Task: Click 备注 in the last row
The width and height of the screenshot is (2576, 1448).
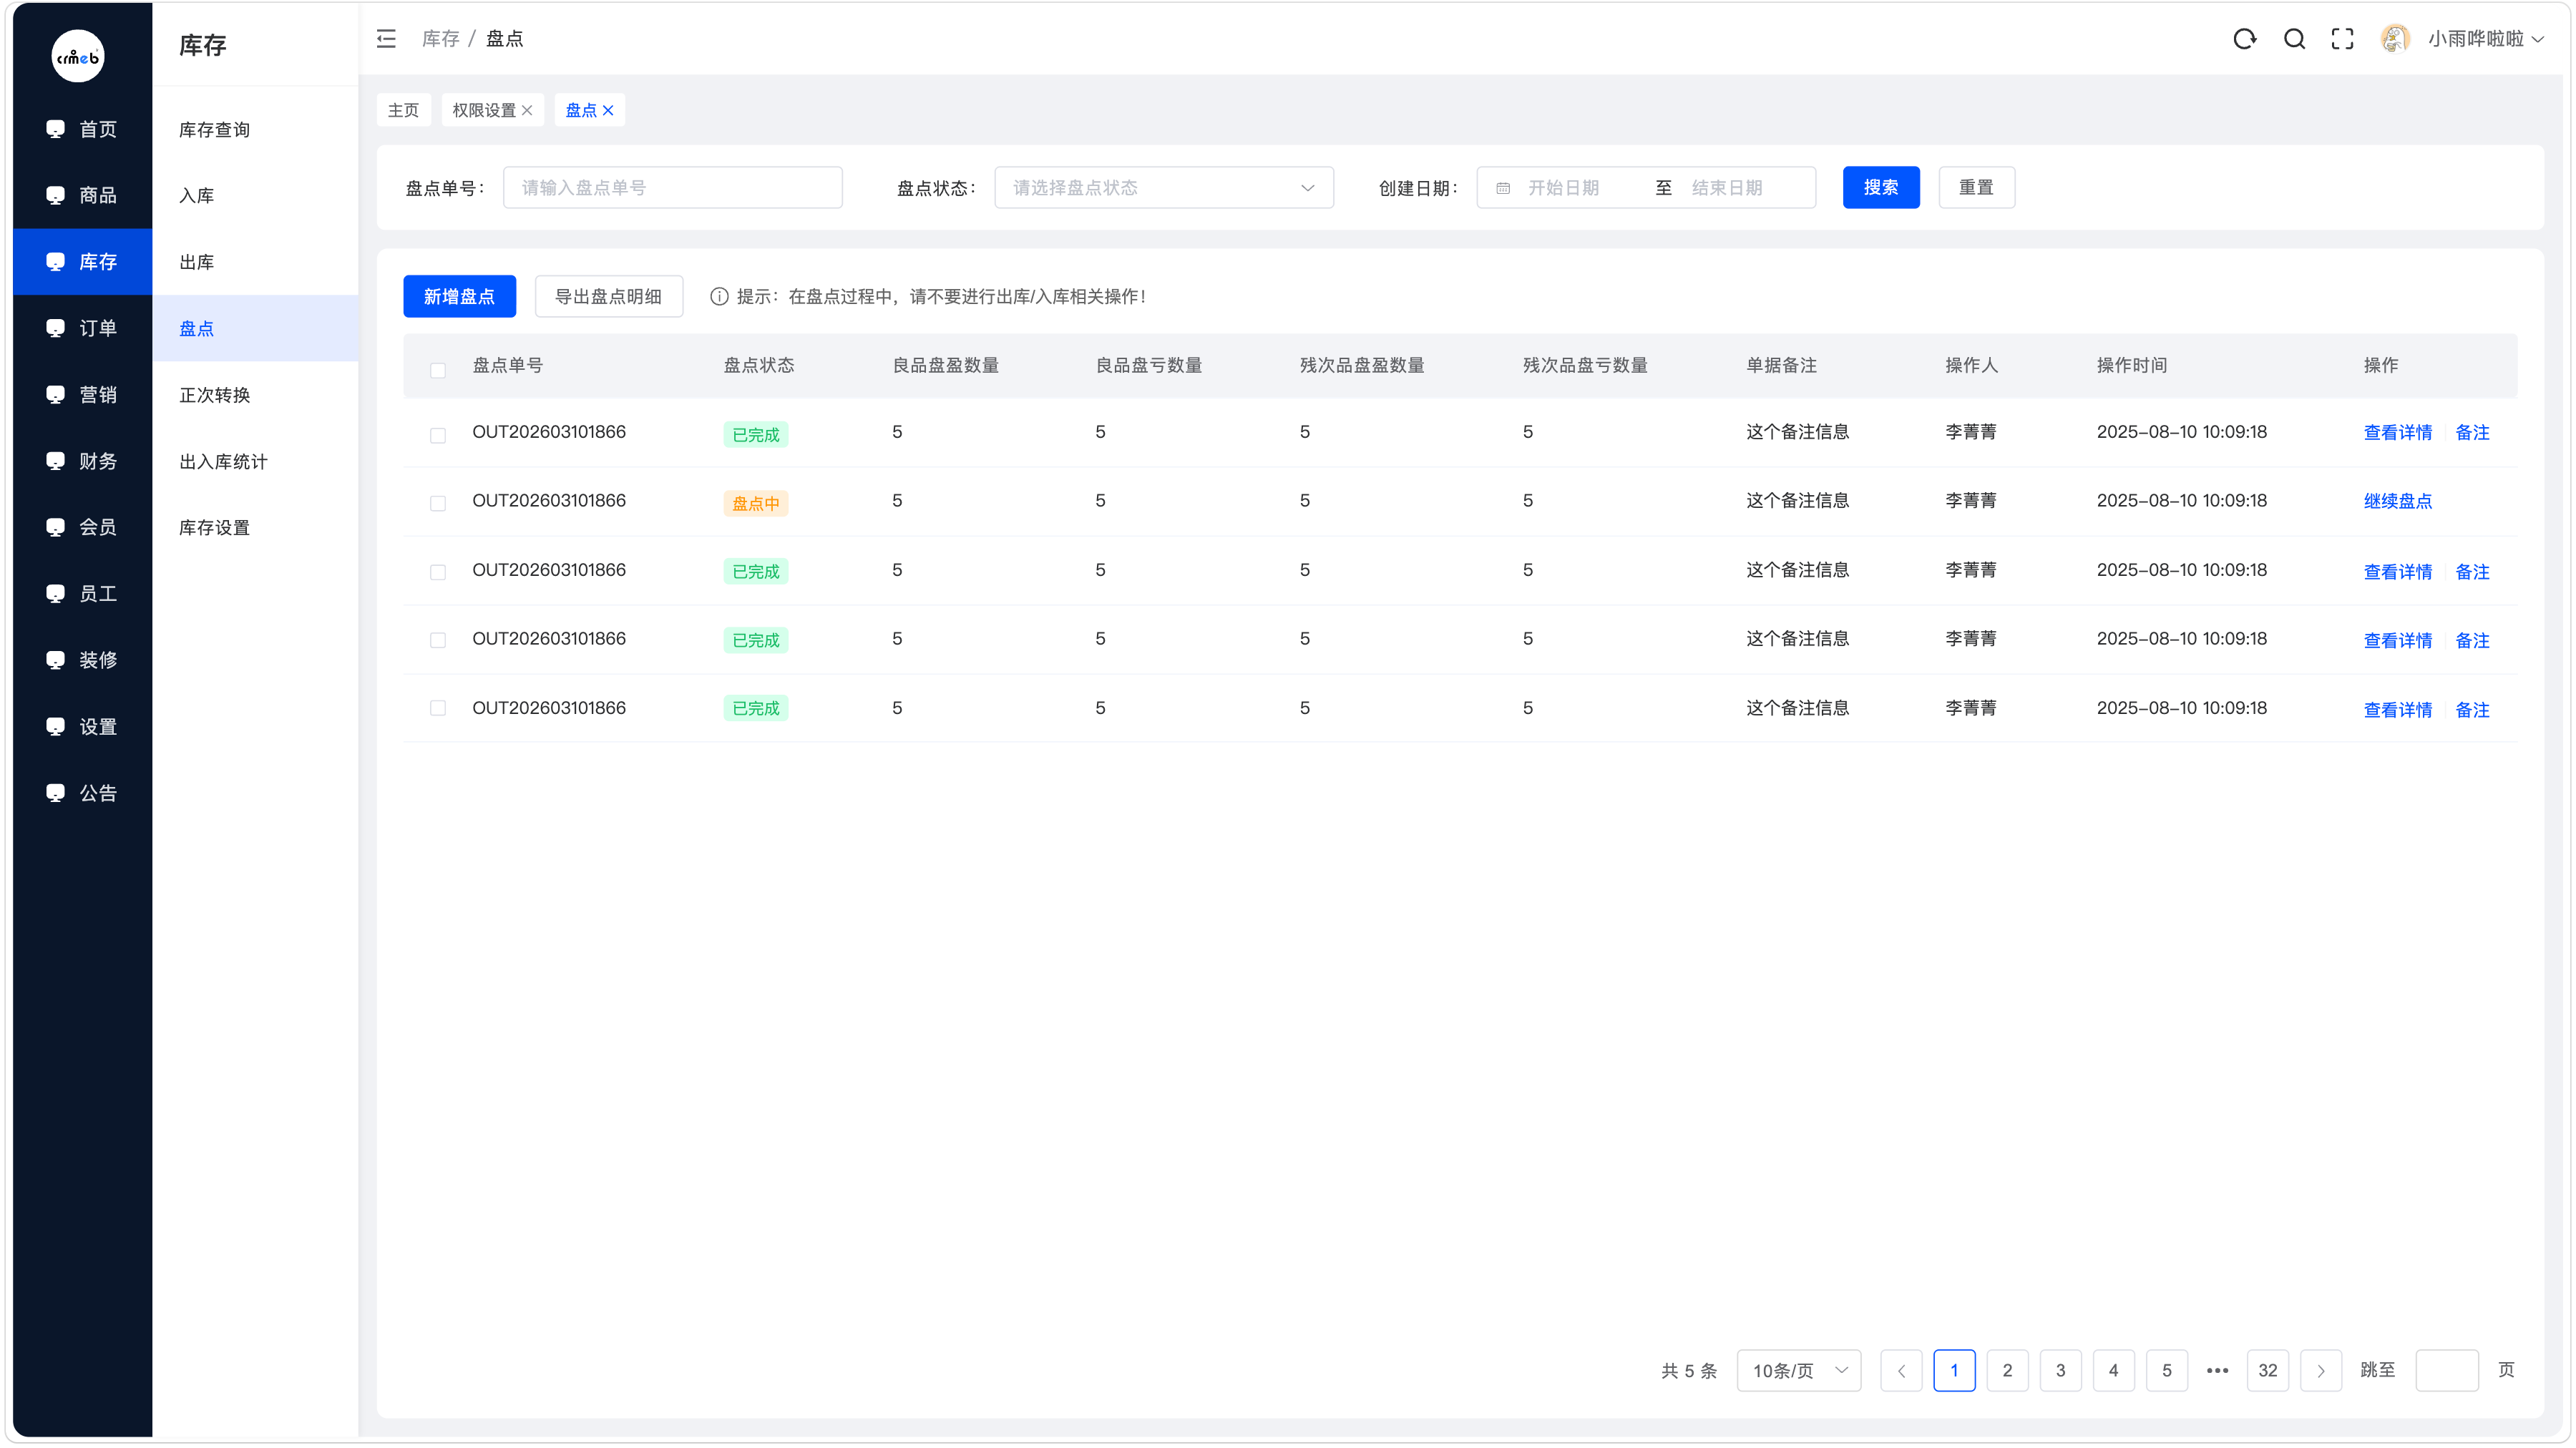Action: (2473, 710)
